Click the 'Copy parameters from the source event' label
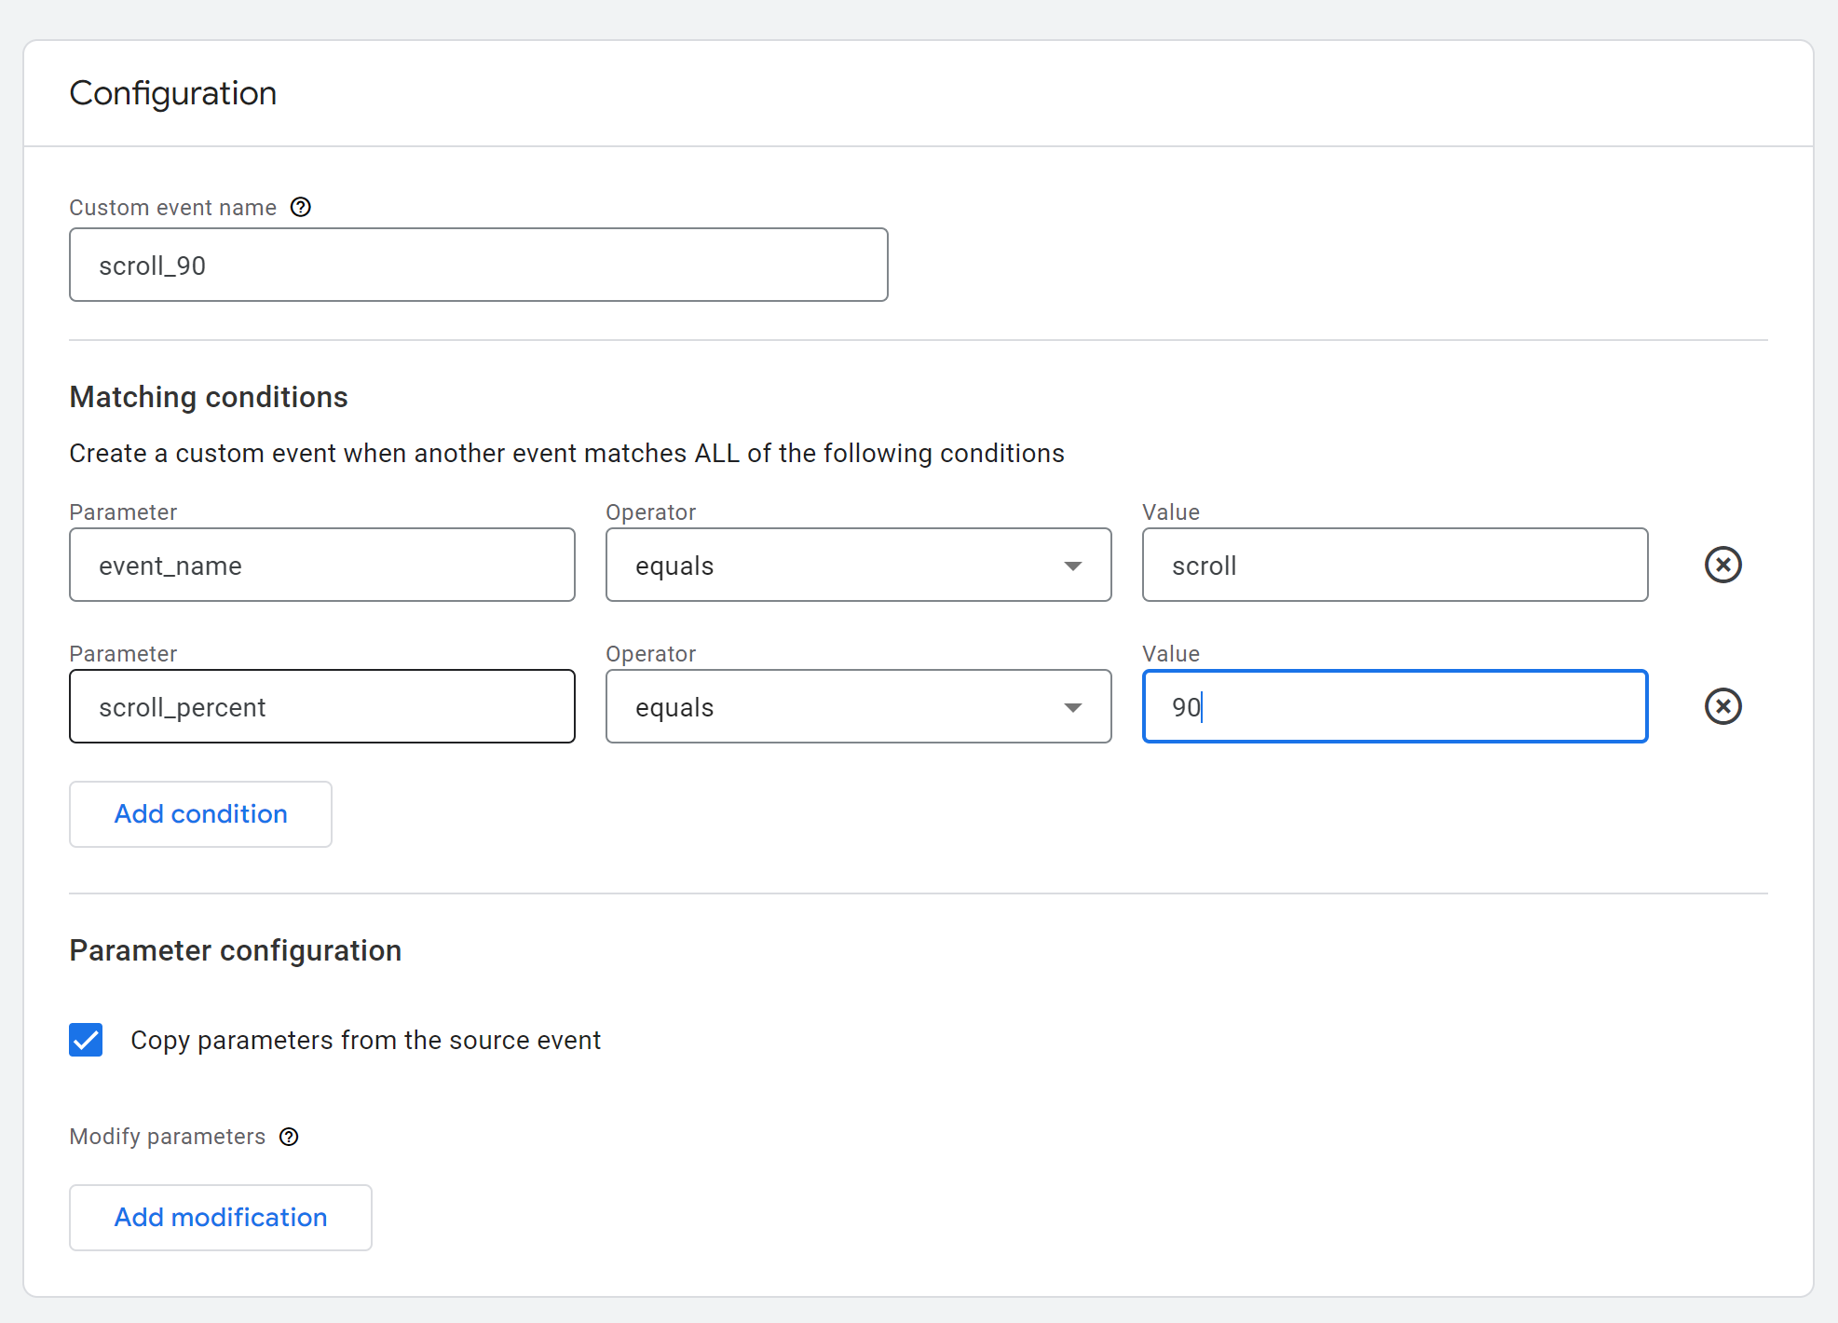This screenshot has width=1838, height=1323. 365,1040
